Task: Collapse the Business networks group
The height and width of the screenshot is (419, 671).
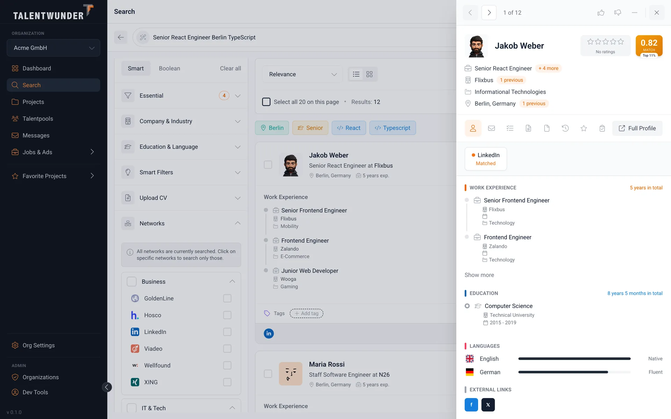Action: pyautogui.click(x=232, y=281)
